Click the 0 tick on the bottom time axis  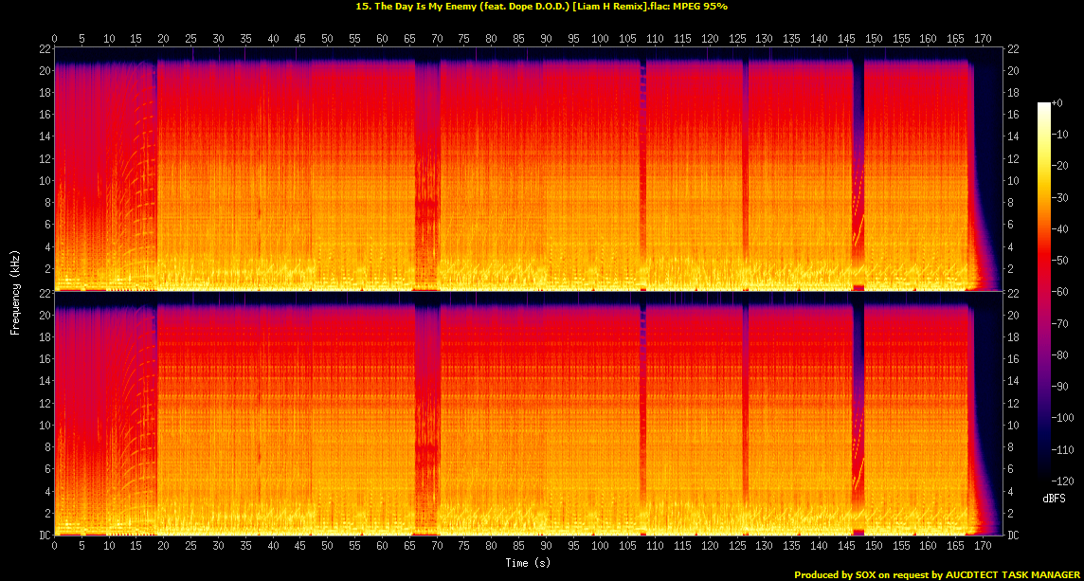pos(55,547)
